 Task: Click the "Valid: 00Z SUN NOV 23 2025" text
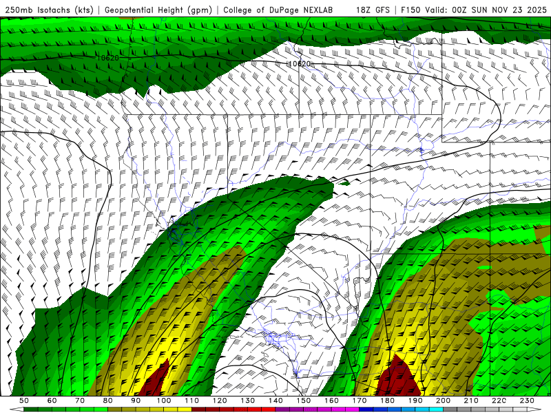click(486, 10)
